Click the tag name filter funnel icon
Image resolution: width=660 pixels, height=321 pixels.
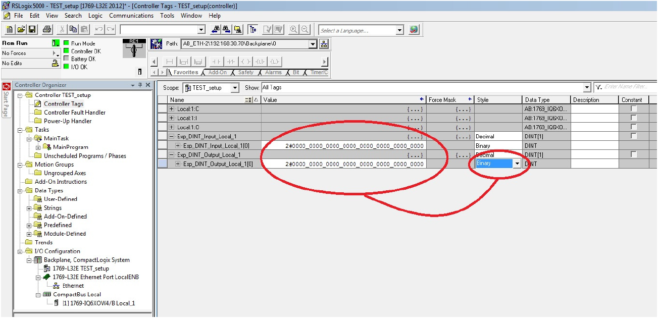coord(598,87)
